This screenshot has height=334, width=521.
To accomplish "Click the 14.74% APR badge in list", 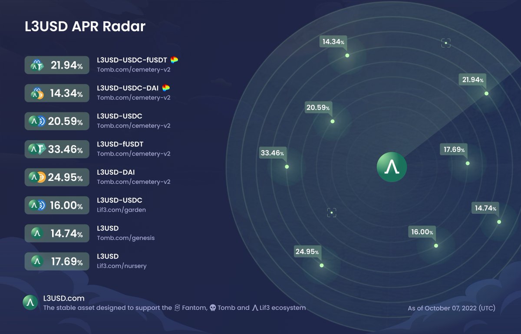I will point(57,234).
